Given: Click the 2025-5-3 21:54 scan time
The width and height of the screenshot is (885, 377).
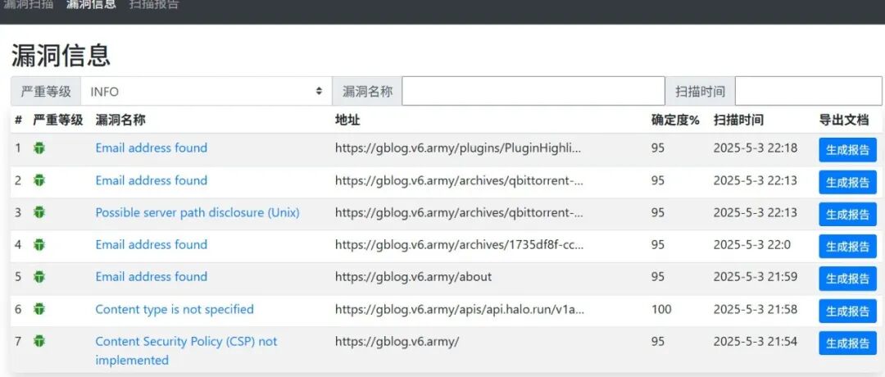Looking at the screenshot, I should click(x=756, y=341).
